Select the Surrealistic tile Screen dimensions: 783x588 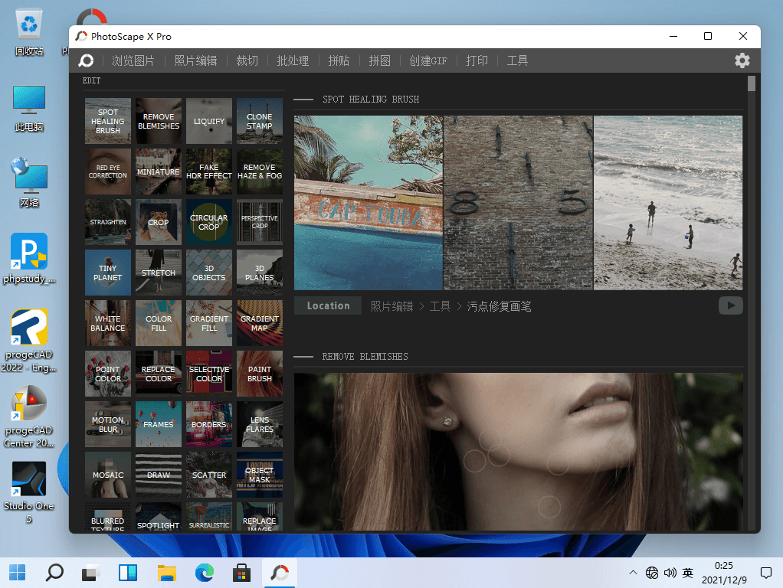(209, 518)
